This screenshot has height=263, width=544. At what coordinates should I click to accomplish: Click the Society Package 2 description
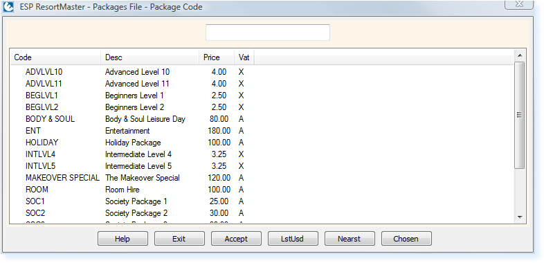pos(136,213)
